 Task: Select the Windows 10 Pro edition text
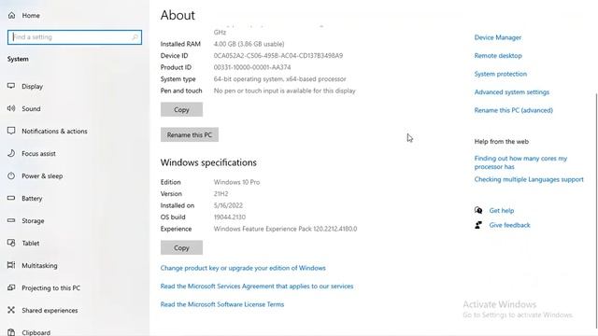click(236, 182)
